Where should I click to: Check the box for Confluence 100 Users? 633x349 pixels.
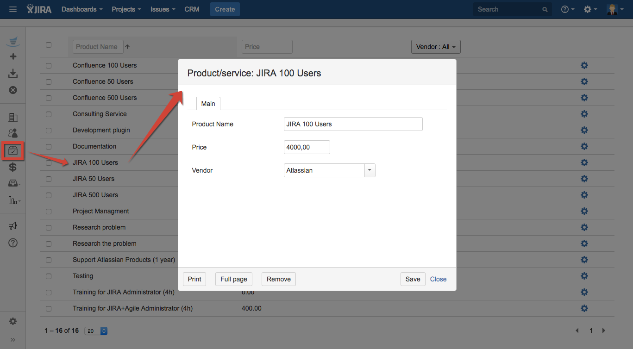(x=49, y=66)
